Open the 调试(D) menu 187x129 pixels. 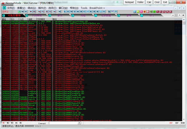32,8
